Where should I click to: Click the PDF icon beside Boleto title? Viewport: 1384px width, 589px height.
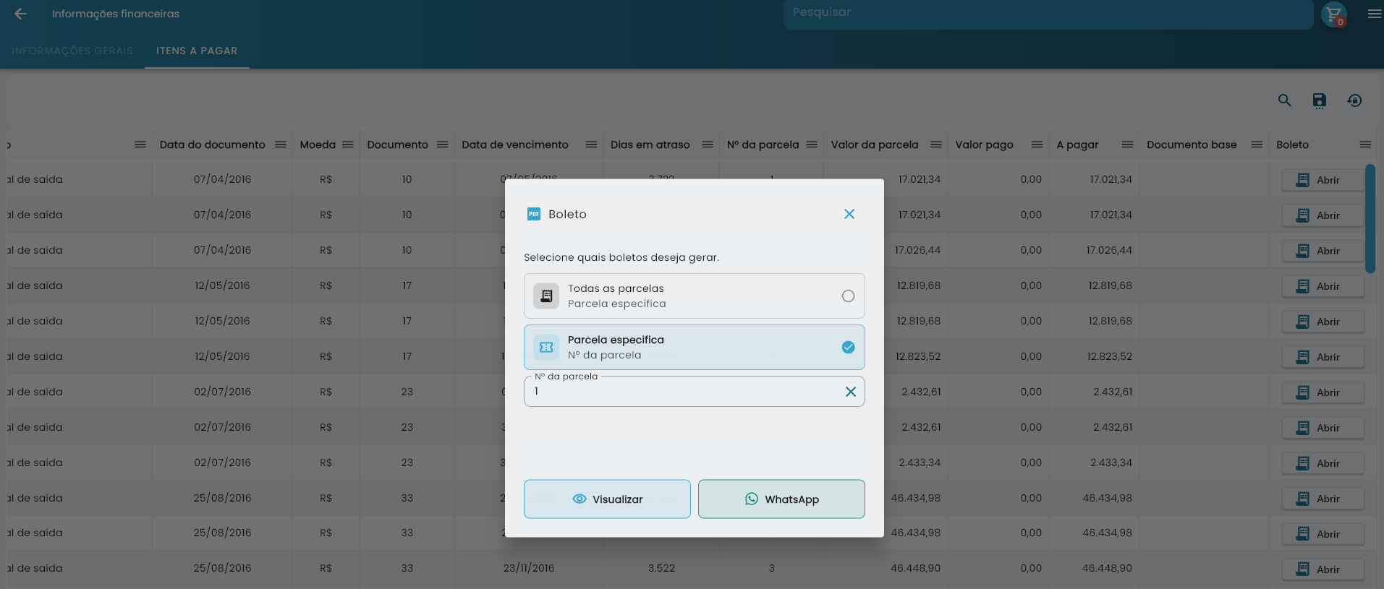[534, 214]
